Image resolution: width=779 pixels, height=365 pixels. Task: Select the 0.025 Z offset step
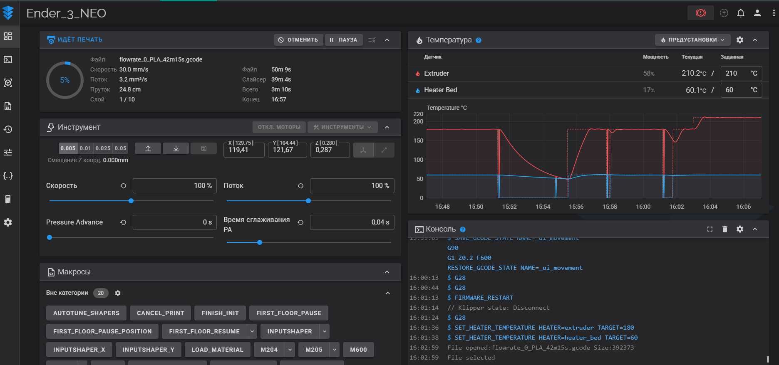click(103, 148)
